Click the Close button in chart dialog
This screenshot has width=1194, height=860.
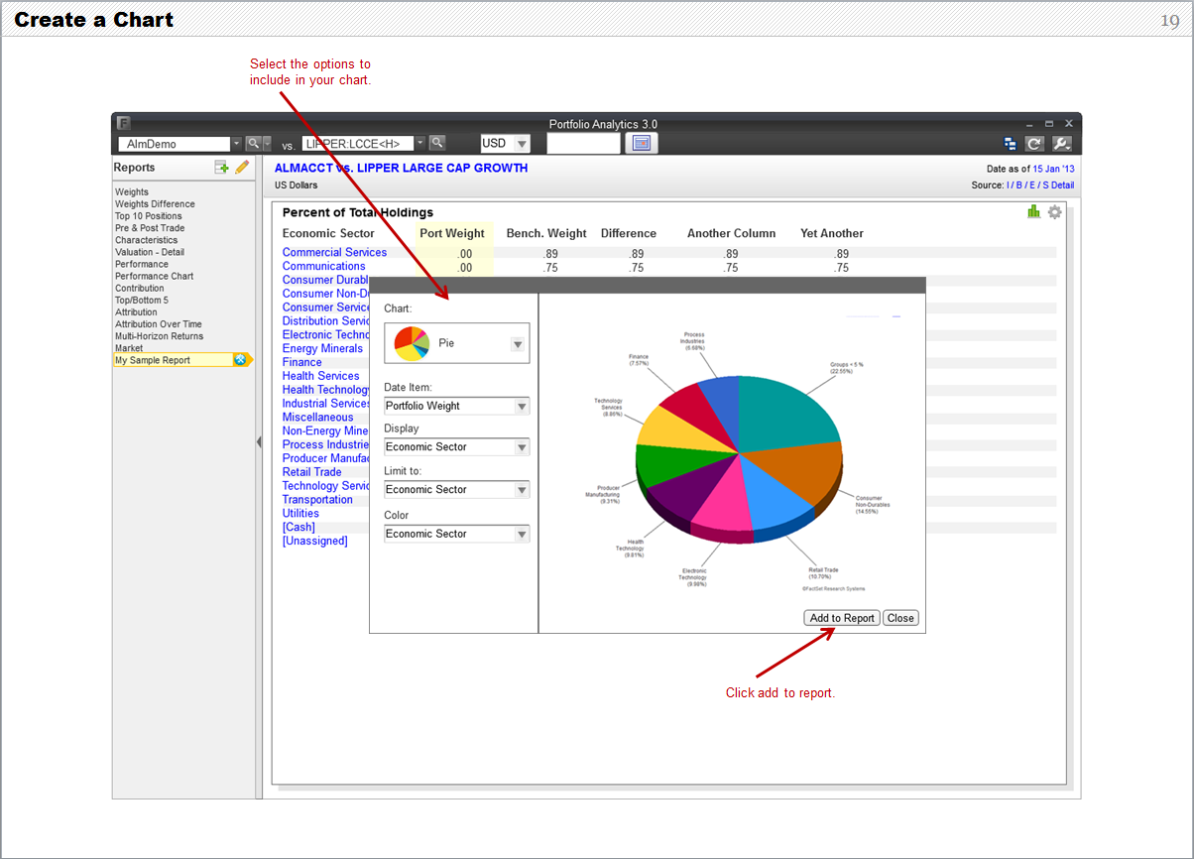click(900, 618)
